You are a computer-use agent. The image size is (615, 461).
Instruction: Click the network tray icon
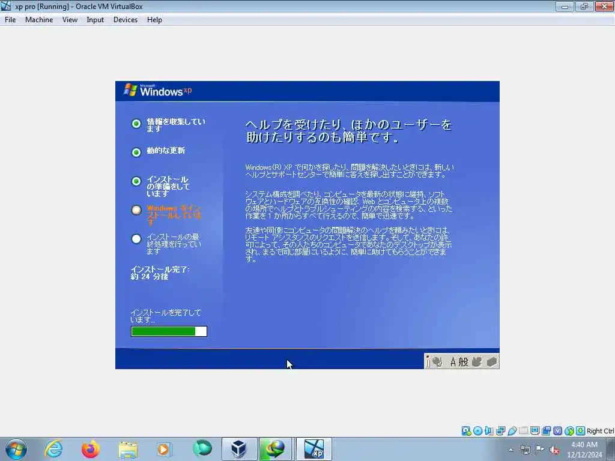pyautogui.click(x=525, y=450)
